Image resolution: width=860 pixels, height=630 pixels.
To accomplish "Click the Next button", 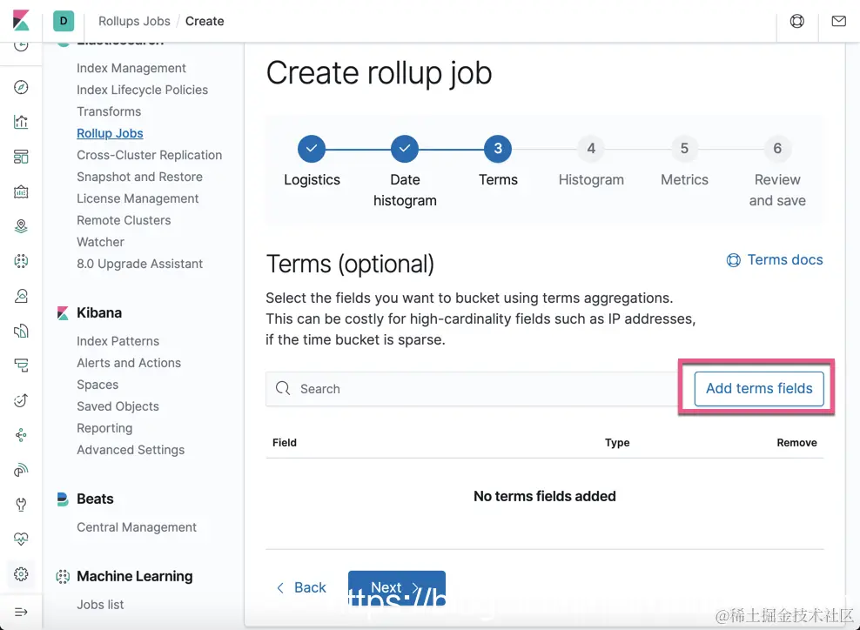I will [397, 587].
